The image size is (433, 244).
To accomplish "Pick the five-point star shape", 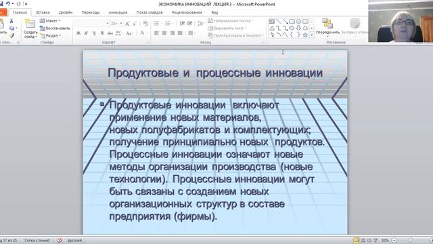I will point(305,35).
